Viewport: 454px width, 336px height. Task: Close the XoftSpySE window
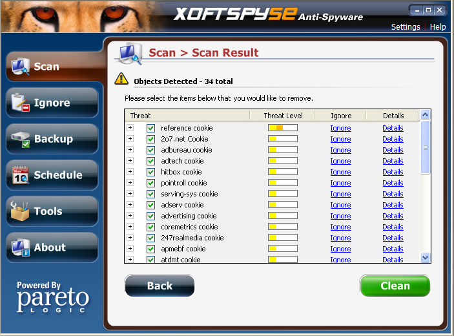(x=440, y=10)
